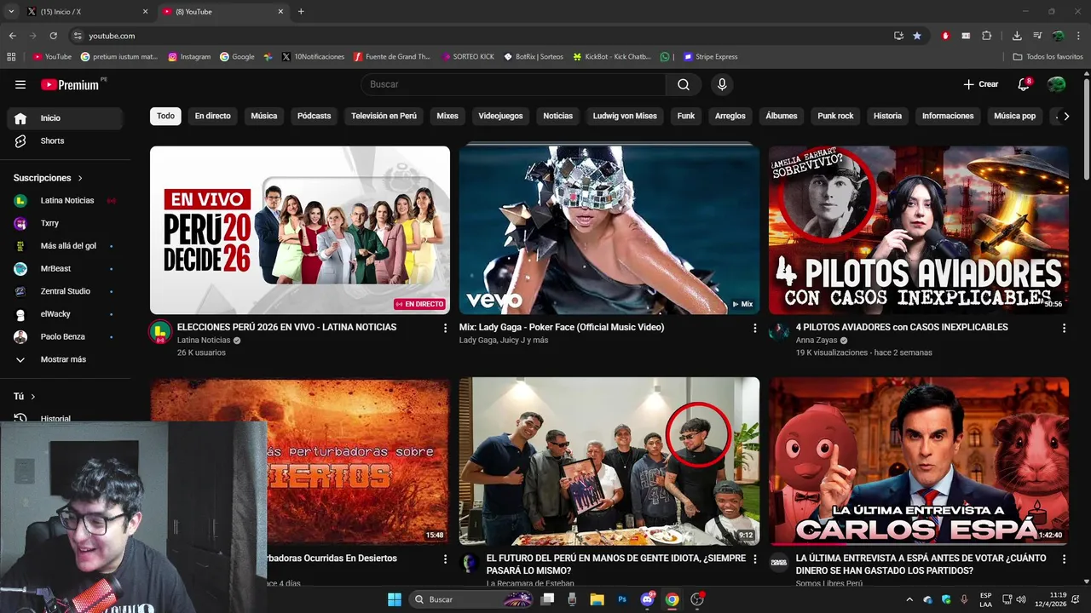Play the Lady Gaga Poker Face thumbnail
Screen dimensions: 1091x613
(609, 230)
